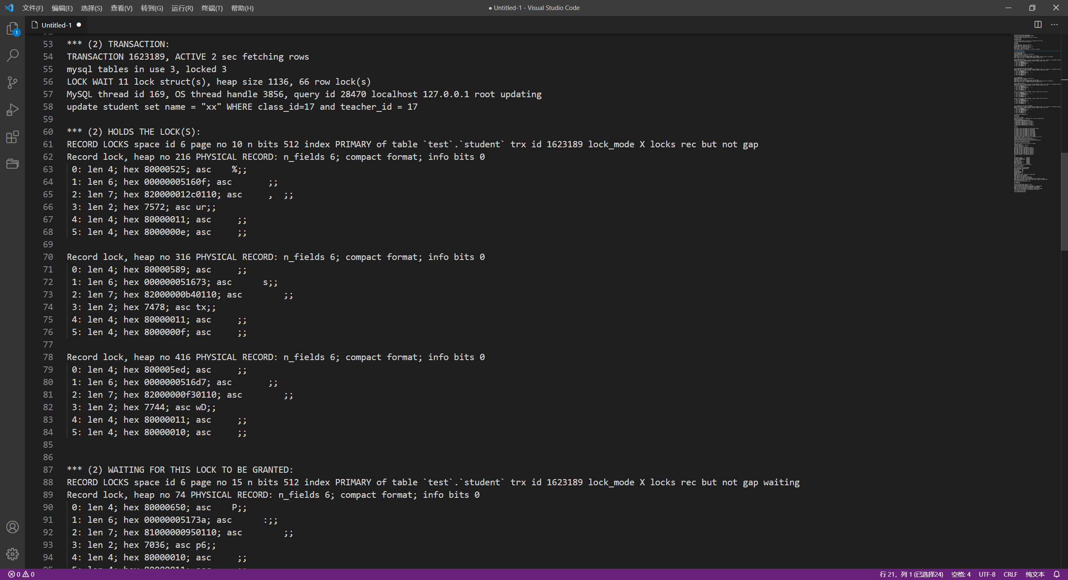Open the Extensions view icon
The width and height of the screenshot is (1068, 580).
(13, 137)
